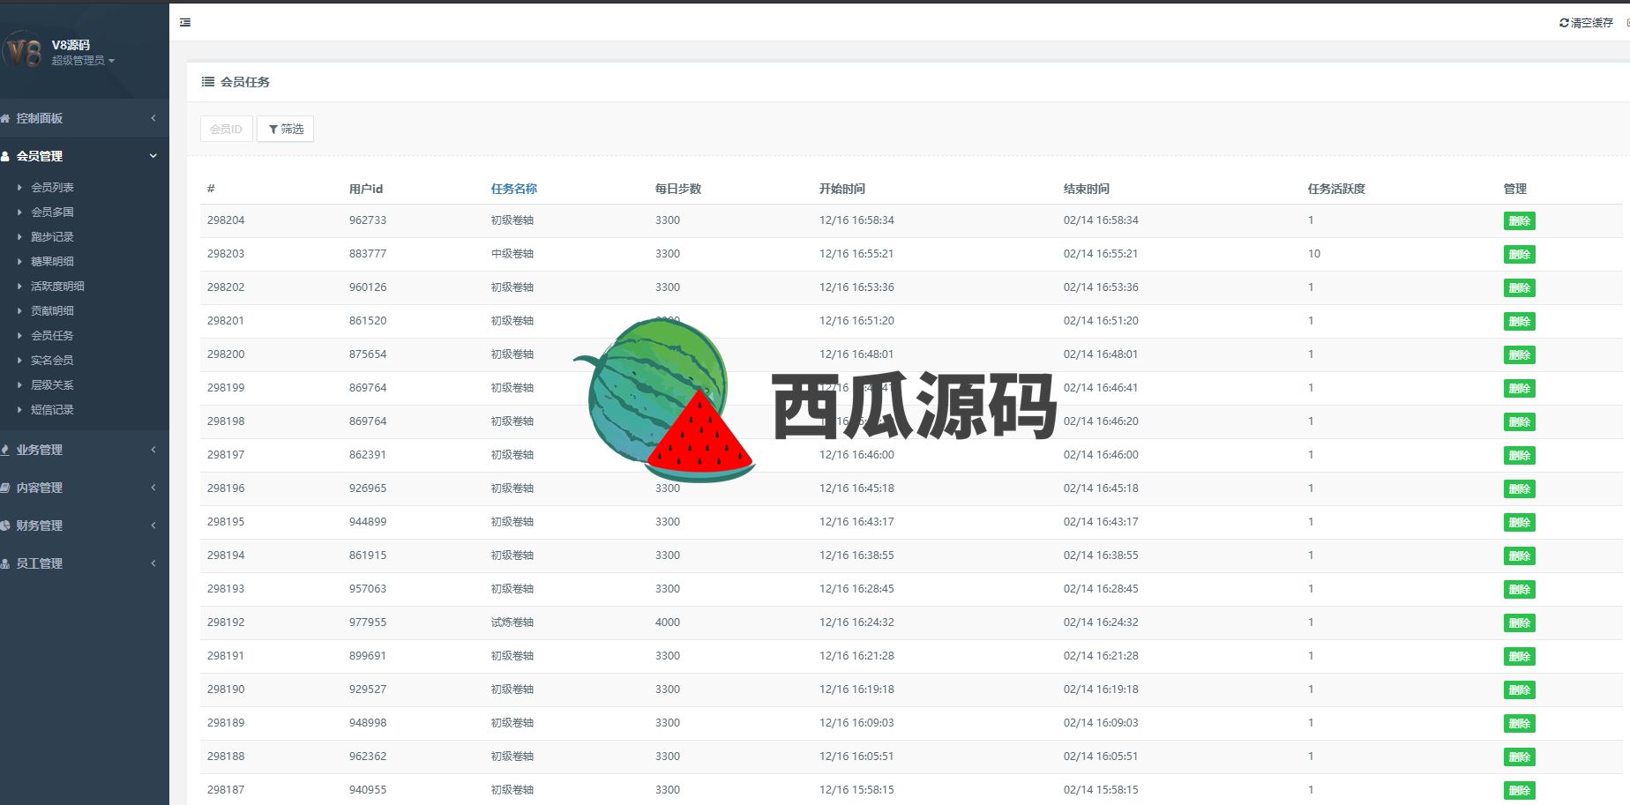Open 会员列表 in the sidebar
Screen dimensions: 1630x805
click(52, 188)
